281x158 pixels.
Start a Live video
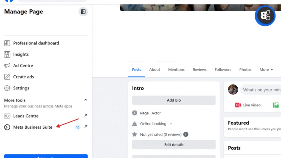point(248,105)
